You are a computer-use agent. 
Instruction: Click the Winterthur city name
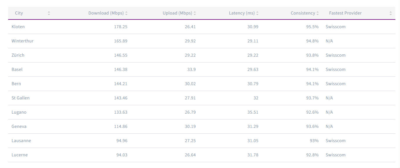click(22, 41)
